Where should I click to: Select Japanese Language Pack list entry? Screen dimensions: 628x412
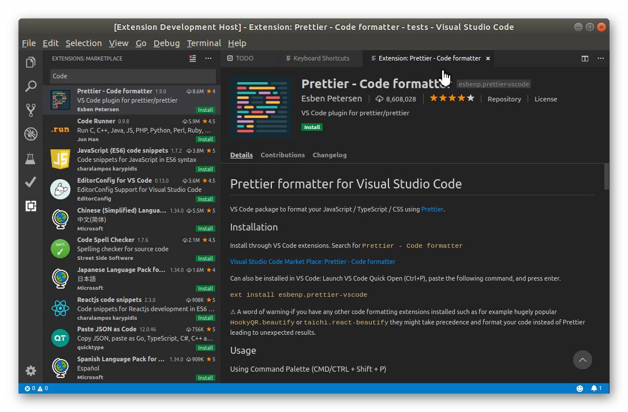[132, 278]
